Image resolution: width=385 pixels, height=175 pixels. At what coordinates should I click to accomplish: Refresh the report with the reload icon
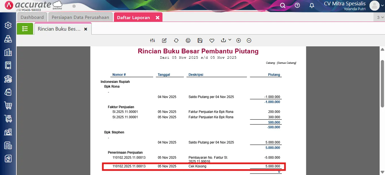176,40
